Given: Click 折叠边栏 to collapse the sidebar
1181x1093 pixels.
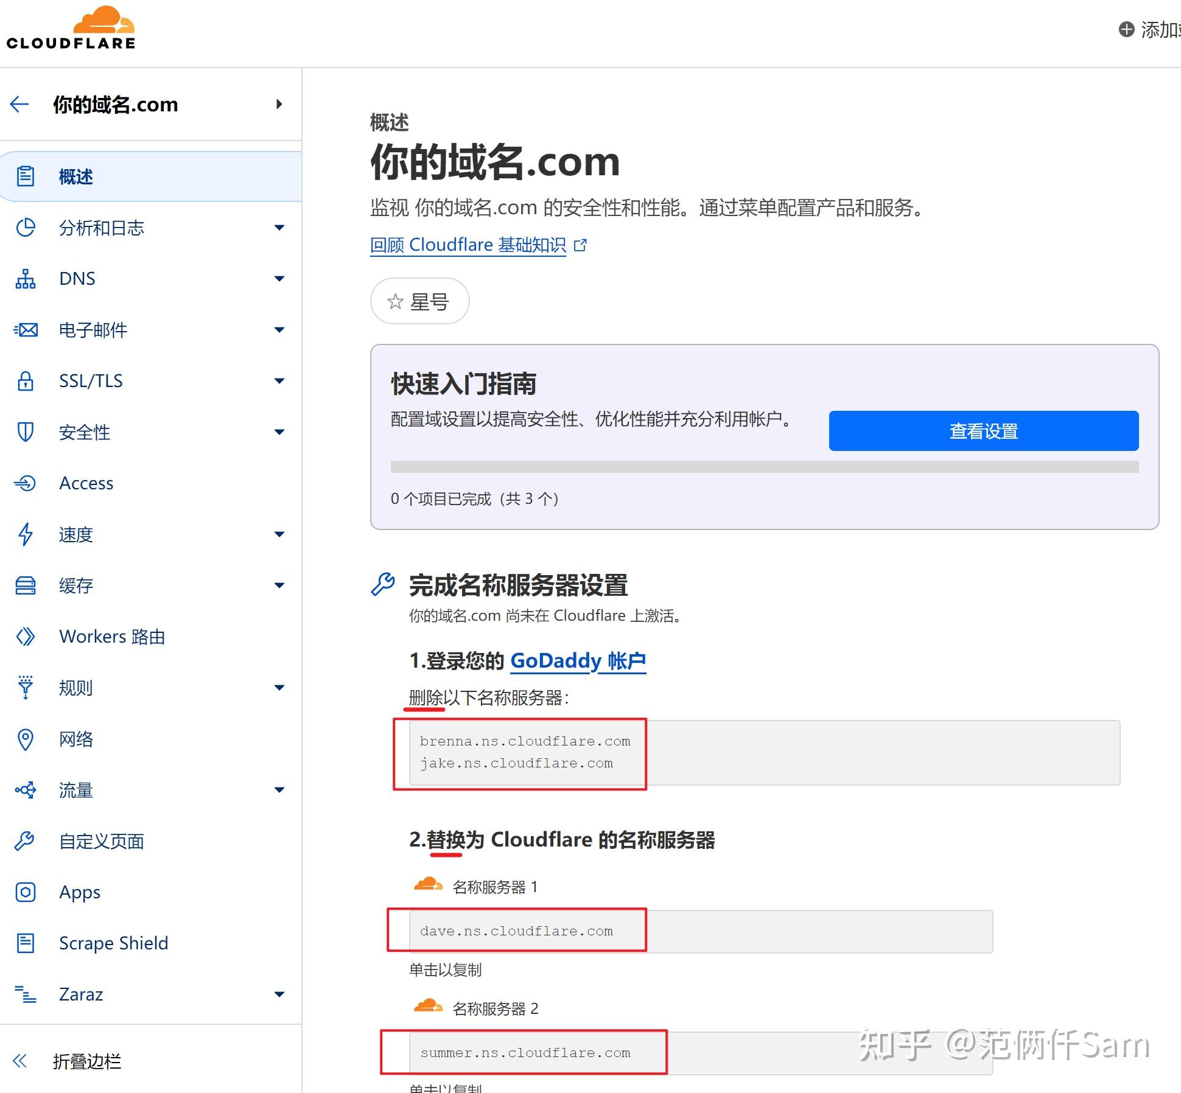Looking at the screenshot, I should click(86, 1061).
